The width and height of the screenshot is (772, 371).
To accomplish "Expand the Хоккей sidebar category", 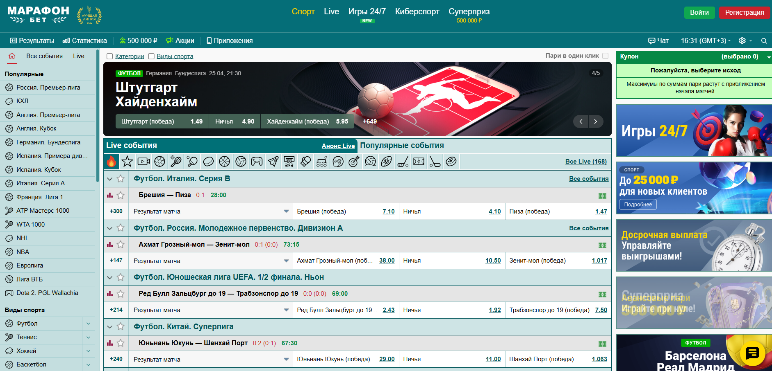I will [88, 351].
